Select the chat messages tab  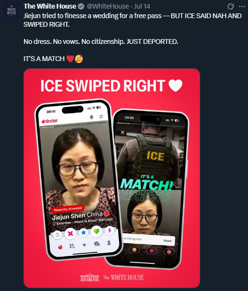[97, 244]
